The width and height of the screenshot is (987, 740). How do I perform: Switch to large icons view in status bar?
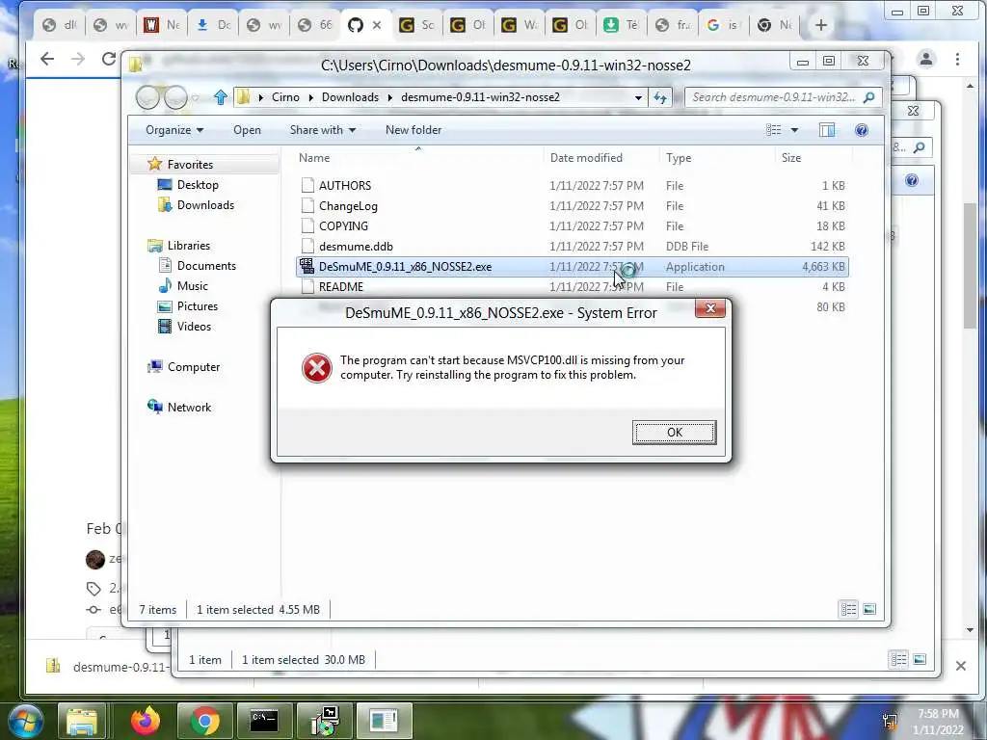coord(869,609)
